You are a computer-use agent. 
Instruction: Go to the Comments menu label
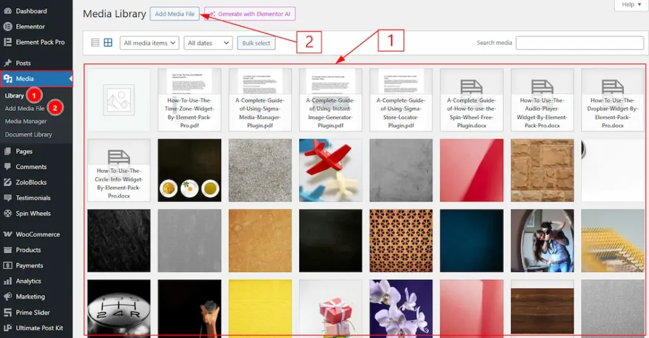31,167
